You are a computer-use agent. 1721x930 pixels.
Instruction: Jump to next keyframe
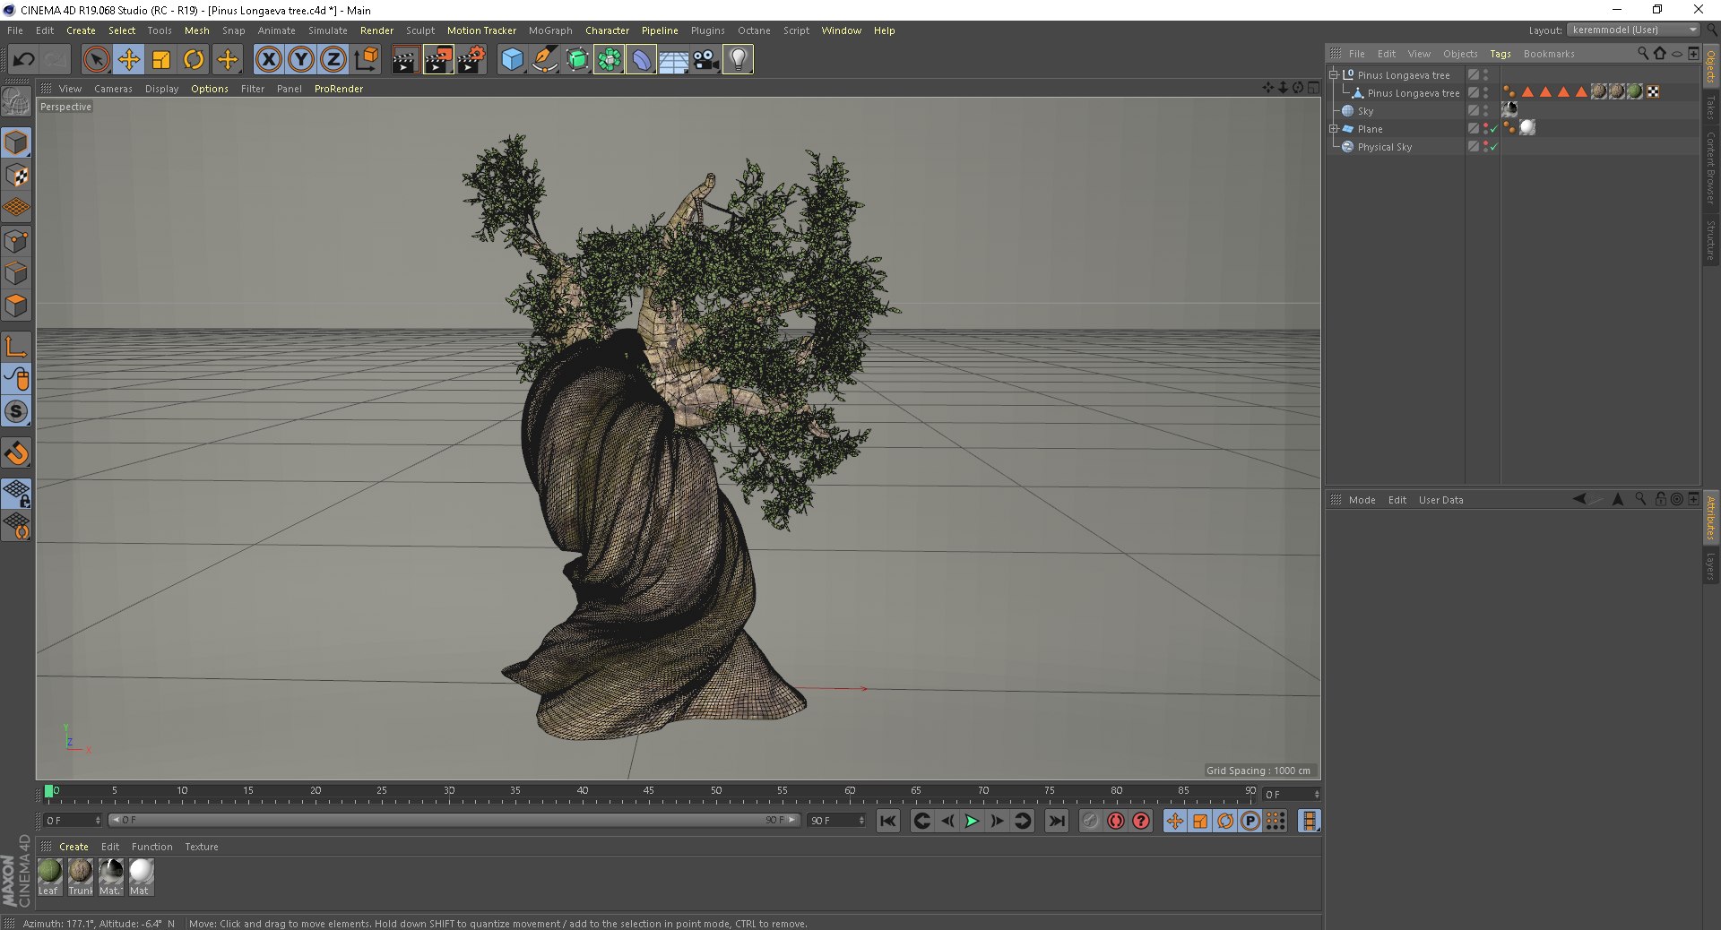(x=1023, y=821)
